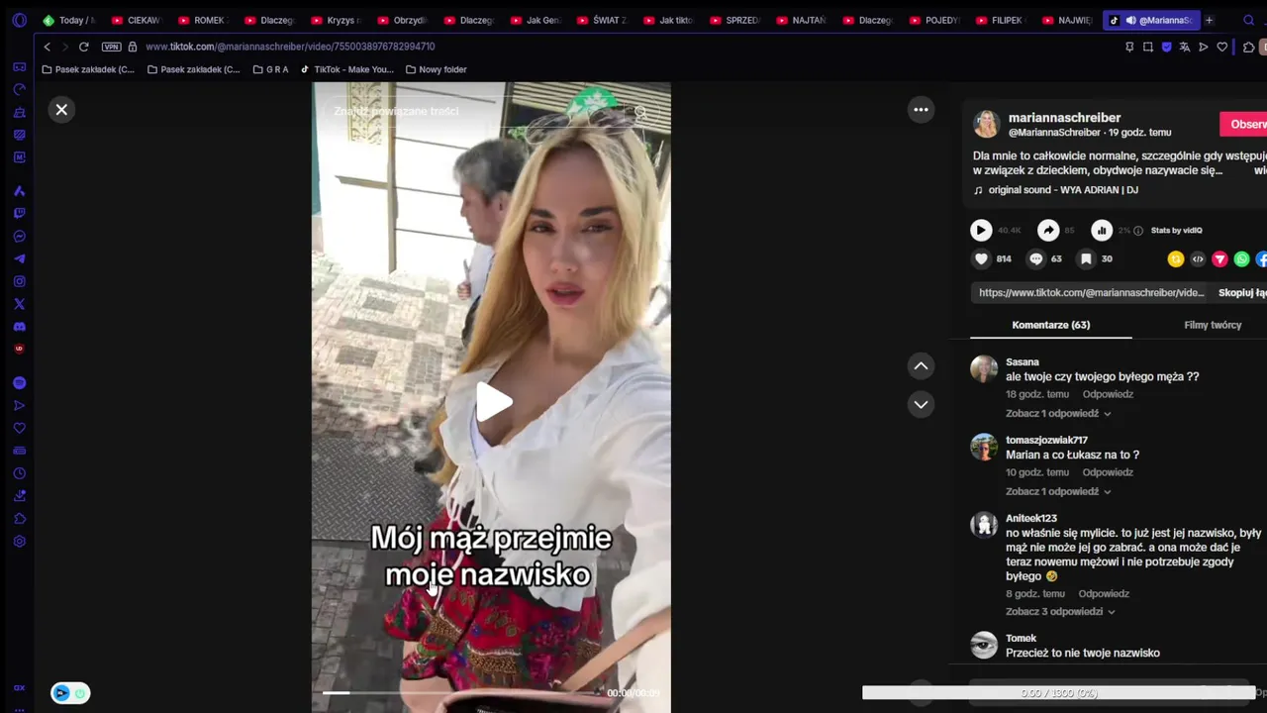
Task: Switch to Filmy twórcy tab
Action: [x=1213, y=325]
